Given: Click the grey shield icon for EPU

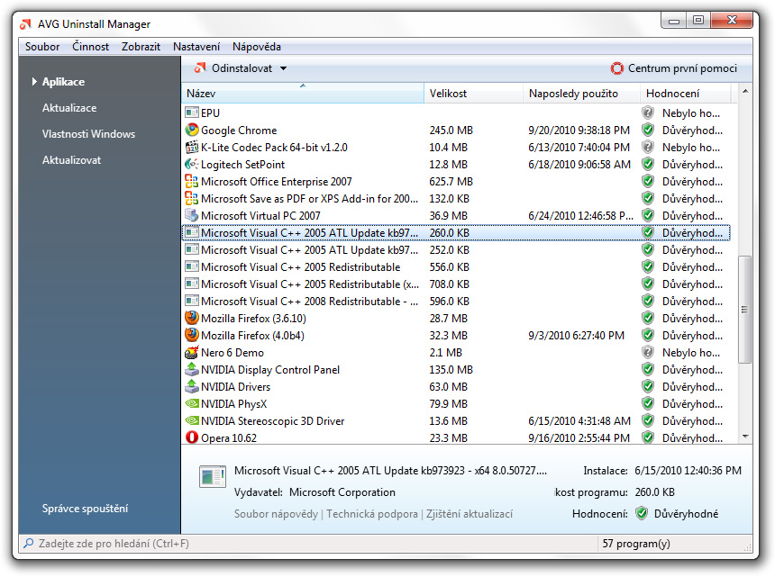Looking at the screenshot, I should click(x=648, y=113).
